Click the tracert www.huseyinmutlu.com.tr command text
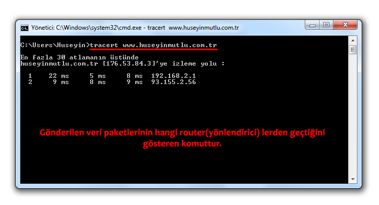 click(x=154, y=45)
